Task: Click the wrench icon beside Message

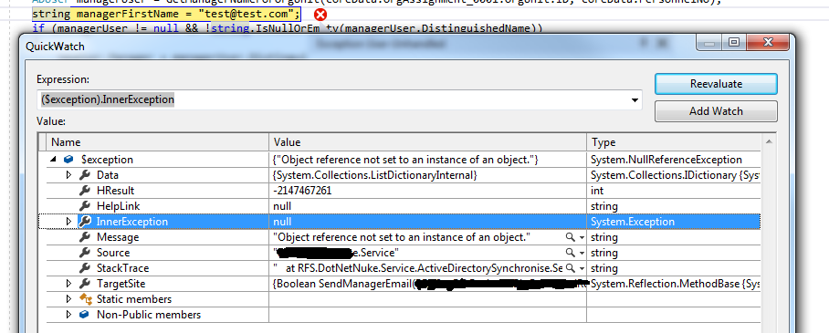Action: point(85,237)
